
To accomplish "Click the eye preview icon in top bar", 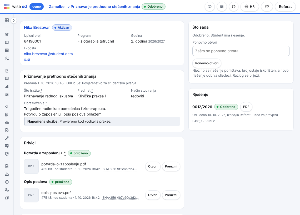I will coord(209,7).
